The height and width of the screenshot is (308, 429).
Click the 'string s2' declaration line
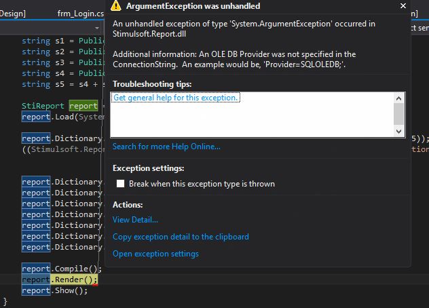(x=63, y=52)
